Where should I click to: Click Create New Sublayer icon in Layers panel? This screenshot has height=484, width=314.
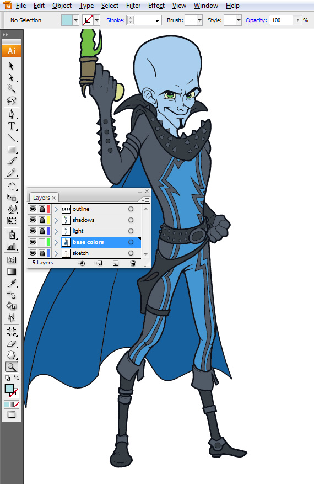tap(98, 263)
